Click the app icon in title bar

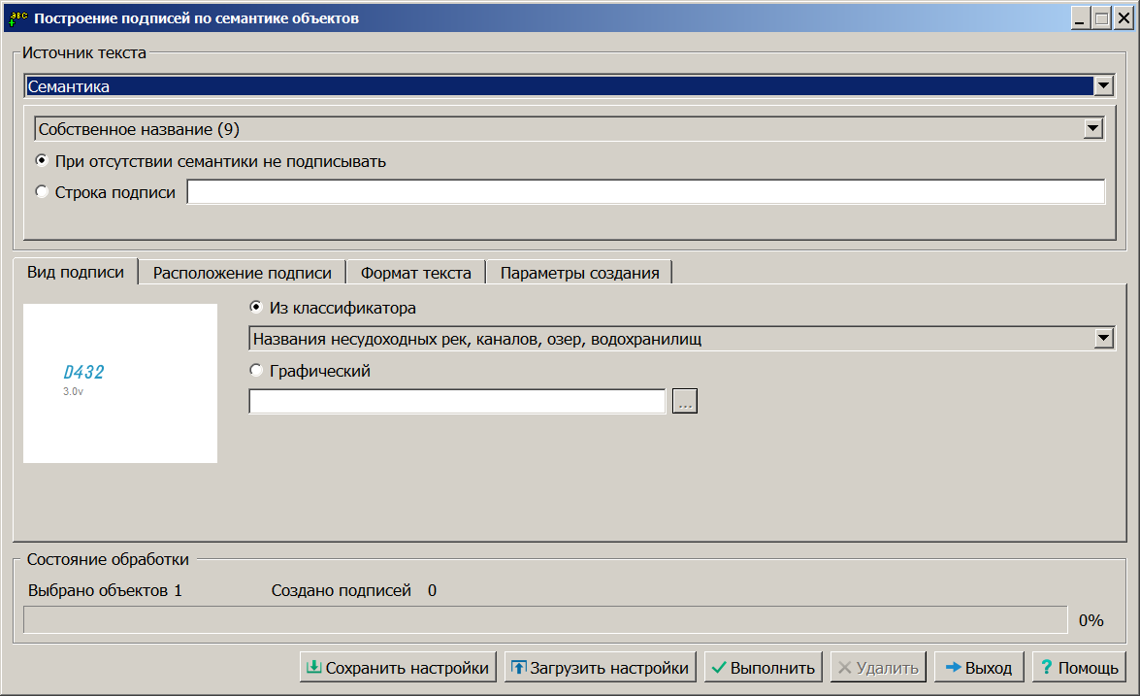pyautogui.click(x=16, y=17)
